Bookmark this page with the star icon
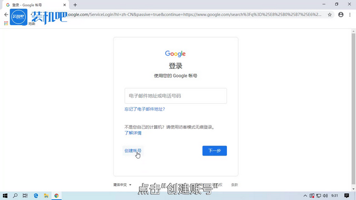This screenshot has height=200, width=356. coord(330,15)
